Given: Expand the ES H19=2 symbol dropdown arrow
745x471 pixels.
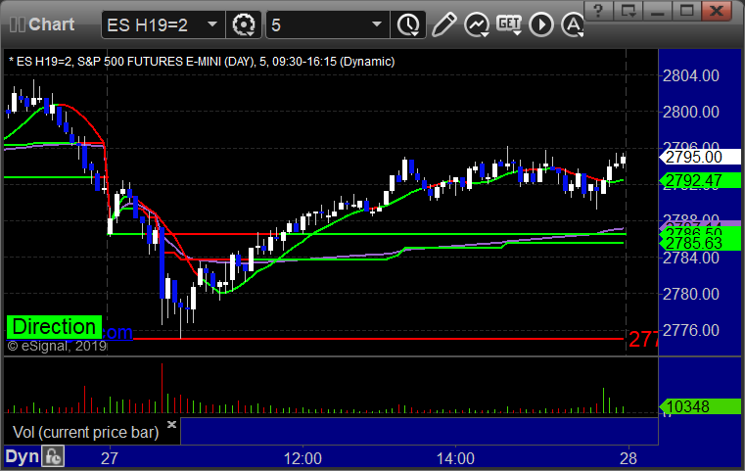Looking at the screenshot, I should [212, 24].
